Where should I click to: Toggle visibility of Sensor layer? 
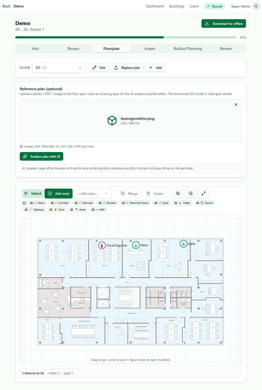pos(205,203)
